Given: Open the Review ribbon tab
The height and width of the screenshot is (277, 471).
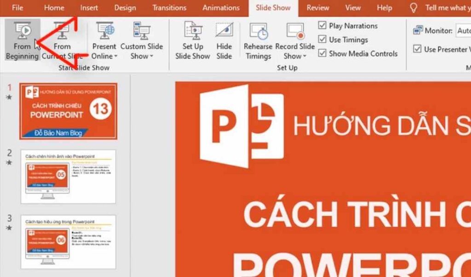Looking at the screenshot, I should point(317,7).
